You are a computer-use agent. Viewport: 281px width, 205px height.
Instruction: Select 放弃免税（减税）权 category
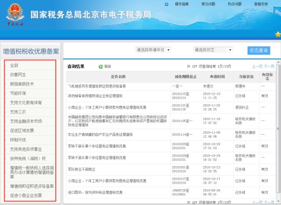click(x=28, y=158)
